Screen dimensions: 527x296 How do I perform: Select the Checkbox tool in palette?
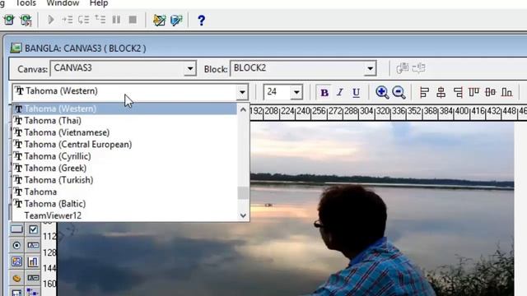(x=33, y=229)
